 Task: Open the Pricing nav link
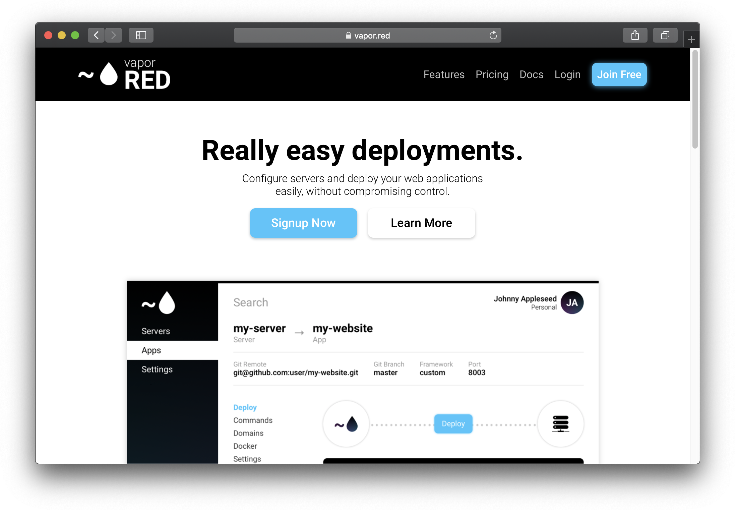pos(492,74)
